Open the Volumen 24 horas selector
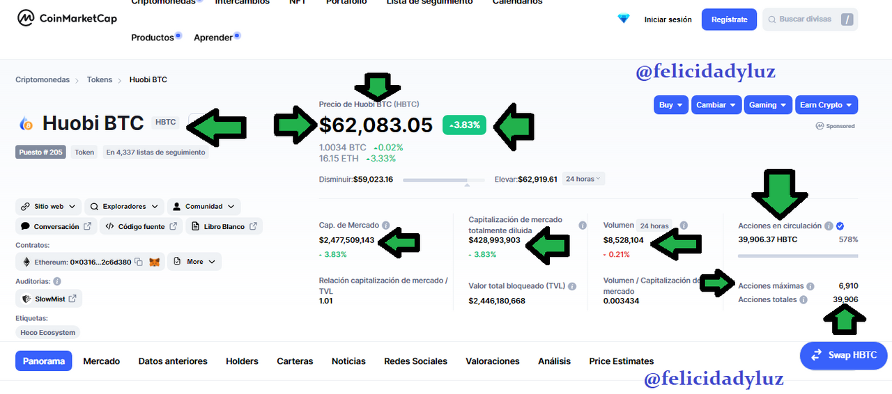 654,226
